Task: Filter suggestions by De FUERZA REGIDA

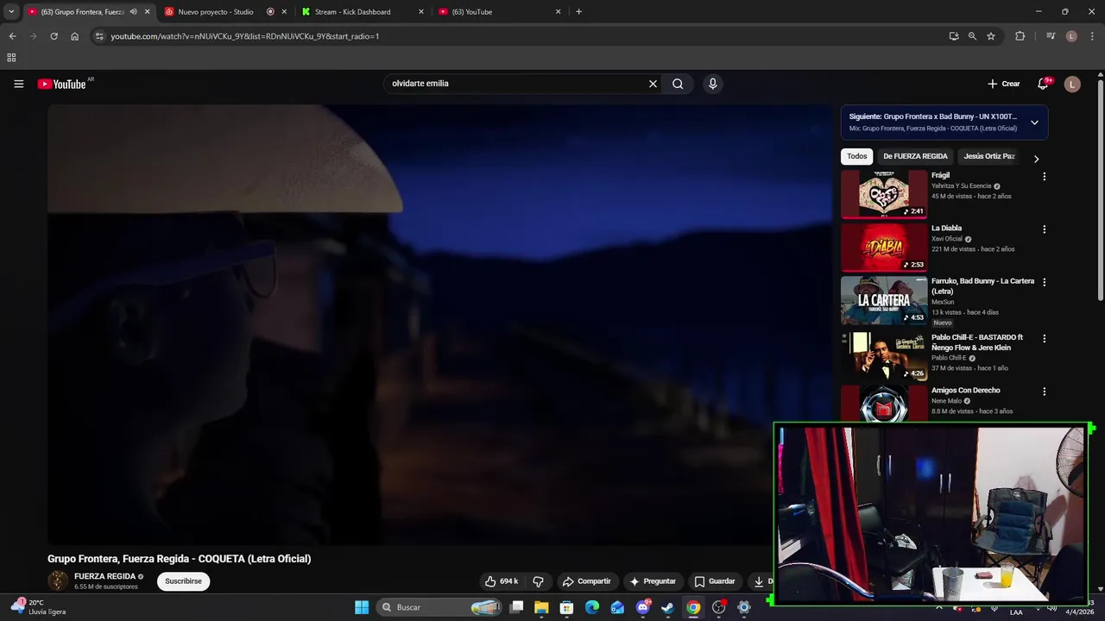Action: 915,156
